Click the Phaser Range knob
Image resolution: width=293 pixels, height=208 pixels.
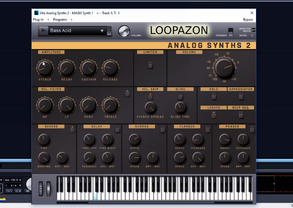(225, 140)
